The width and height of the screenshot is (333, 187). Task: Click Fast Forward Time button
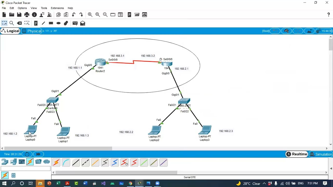pyautogui.click(x=38, y=154)
